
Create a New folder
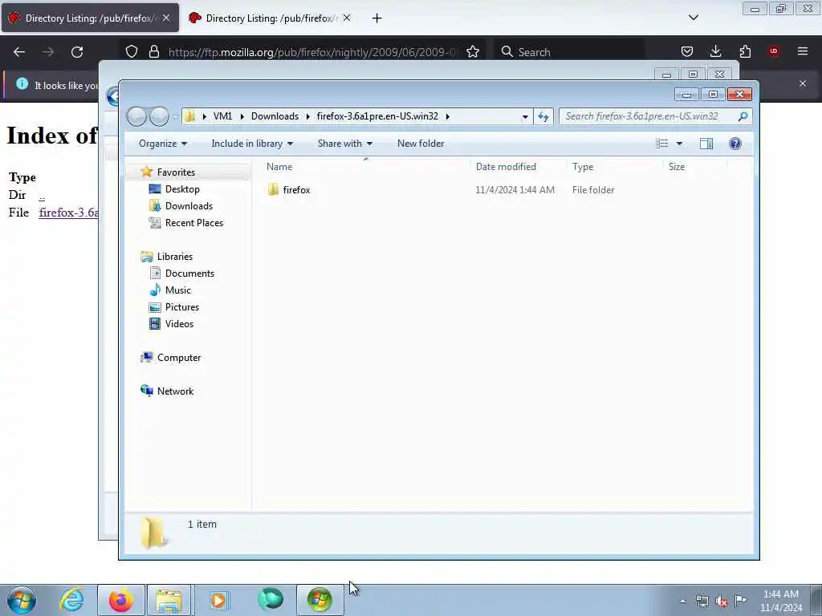pyautogui.click(x=421, y=144)
